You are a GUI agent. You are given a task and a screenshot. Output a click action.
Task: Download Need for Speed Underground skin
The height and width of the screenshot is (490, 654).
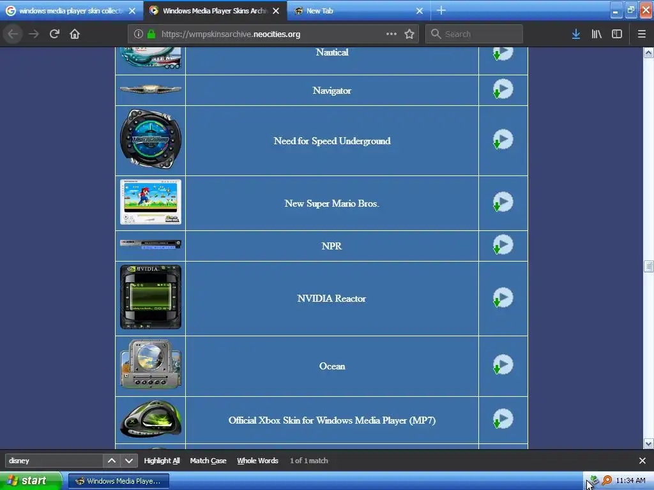(x=503, y=140)
